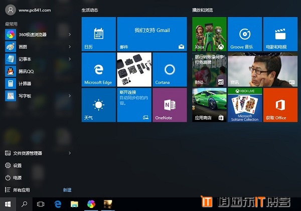
Task: Open the Mail (邮件) Gmail tile
Action: coord(152,34)
